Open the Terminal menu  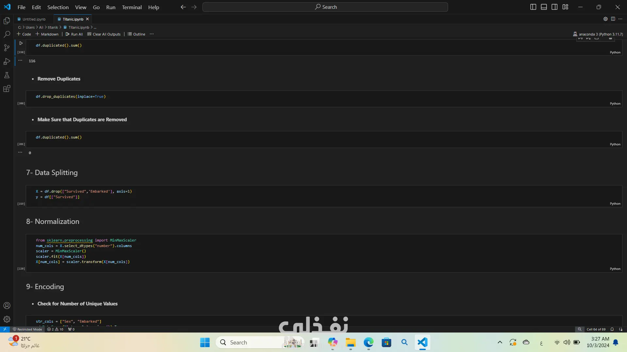click(x=132, y=7)
